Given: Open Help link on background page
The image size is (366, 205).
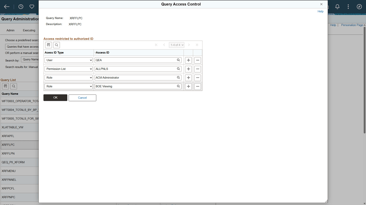Looking at the screenshot, I should tap(333, 25).
